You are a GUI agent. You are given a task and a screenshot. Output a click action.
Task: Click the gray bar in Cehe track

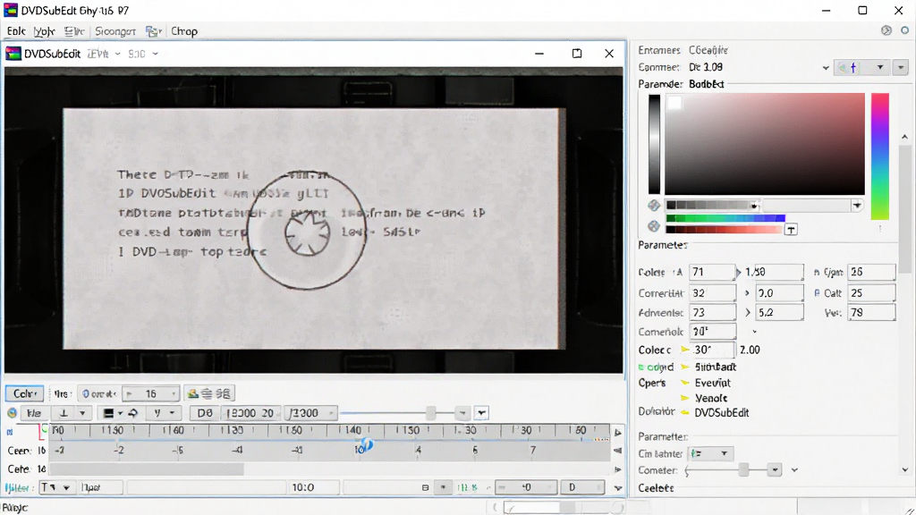(147, 469)
